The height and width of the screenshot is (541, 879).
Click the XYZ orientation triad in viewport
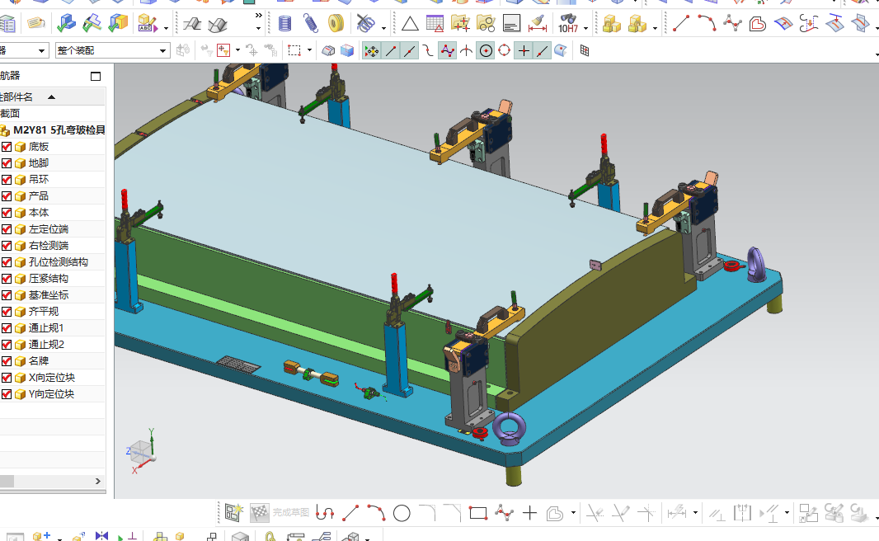(141, 452)
